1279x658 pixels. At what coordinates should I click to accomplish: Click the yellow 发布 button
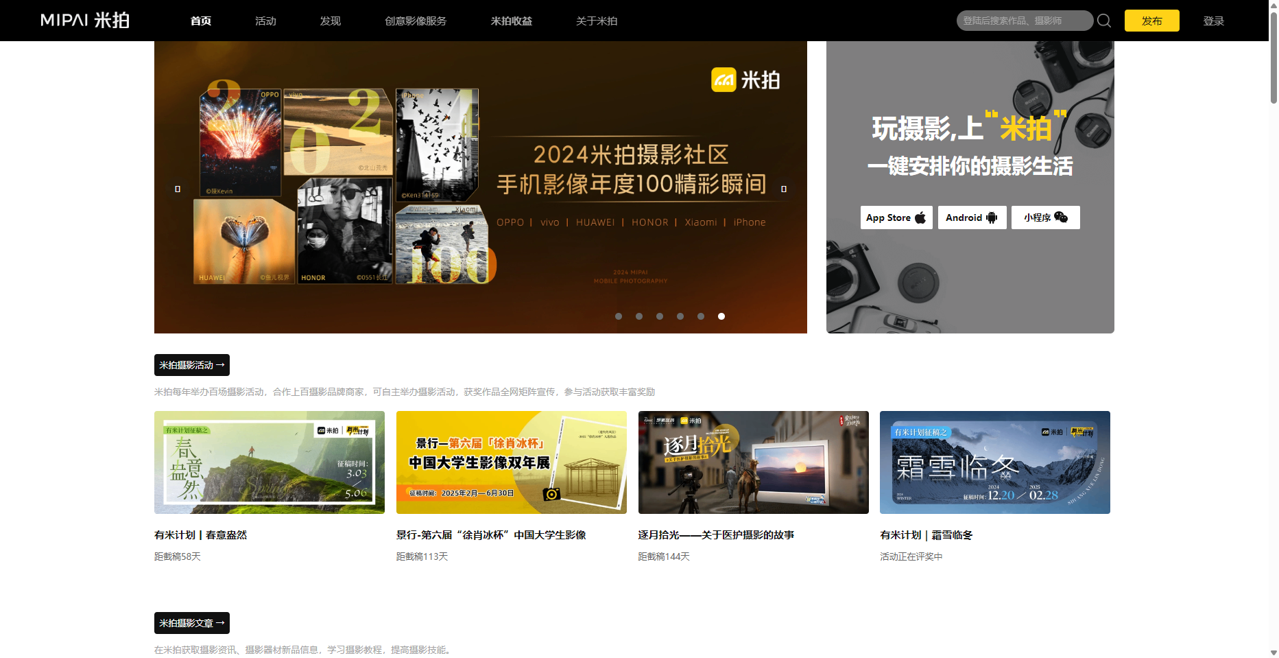(1152, 21)
